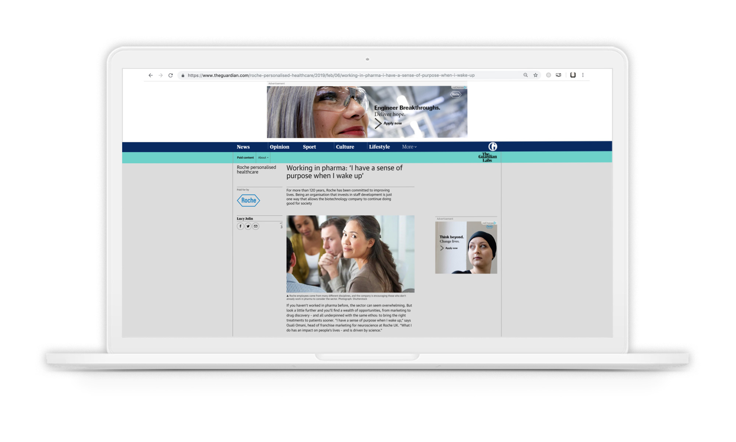Share article on Twitter
Screen dimensions: 736x442
click(248, 226)
